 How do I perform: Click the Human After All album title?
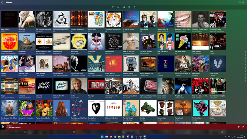coord(58,96)
